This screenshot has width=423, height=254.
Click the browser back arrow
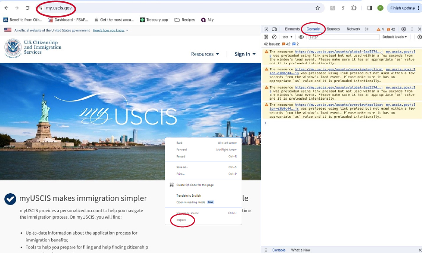coord(6,7)
